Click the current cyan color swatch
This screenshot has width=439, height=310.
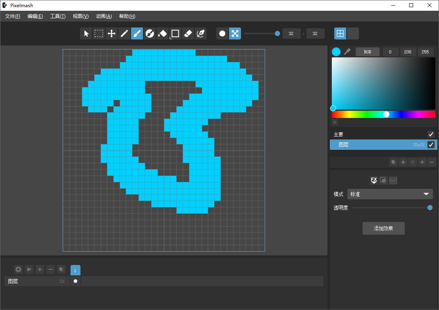(336, 52)
